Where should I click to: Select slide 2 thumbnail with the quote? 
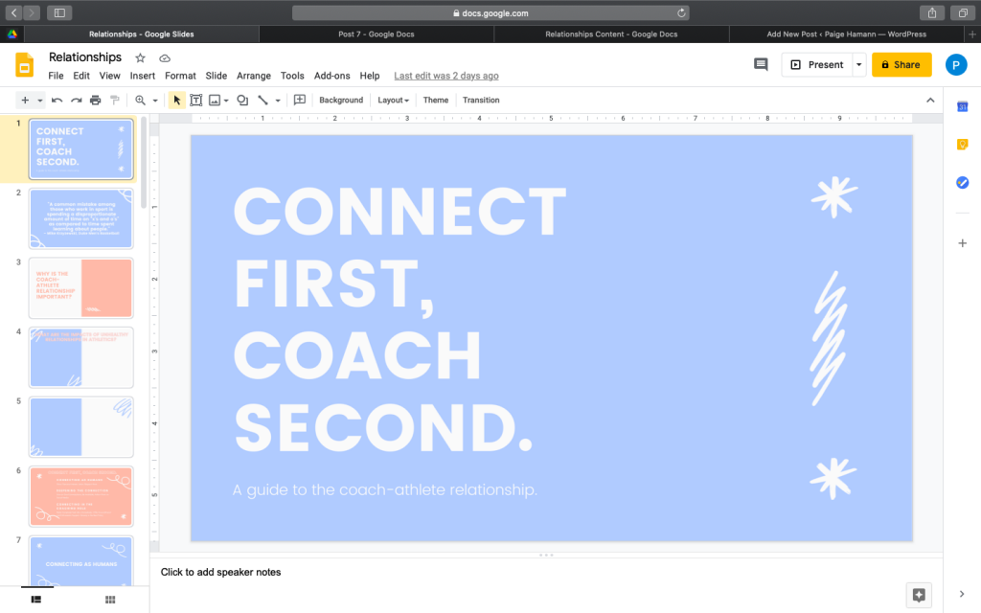click(x=80, y=218)
